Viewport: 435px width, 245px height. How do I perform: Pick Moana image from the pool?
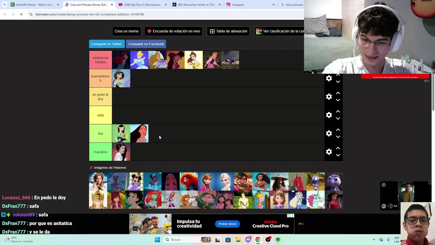pyautogui.click(x=261, y=181)
